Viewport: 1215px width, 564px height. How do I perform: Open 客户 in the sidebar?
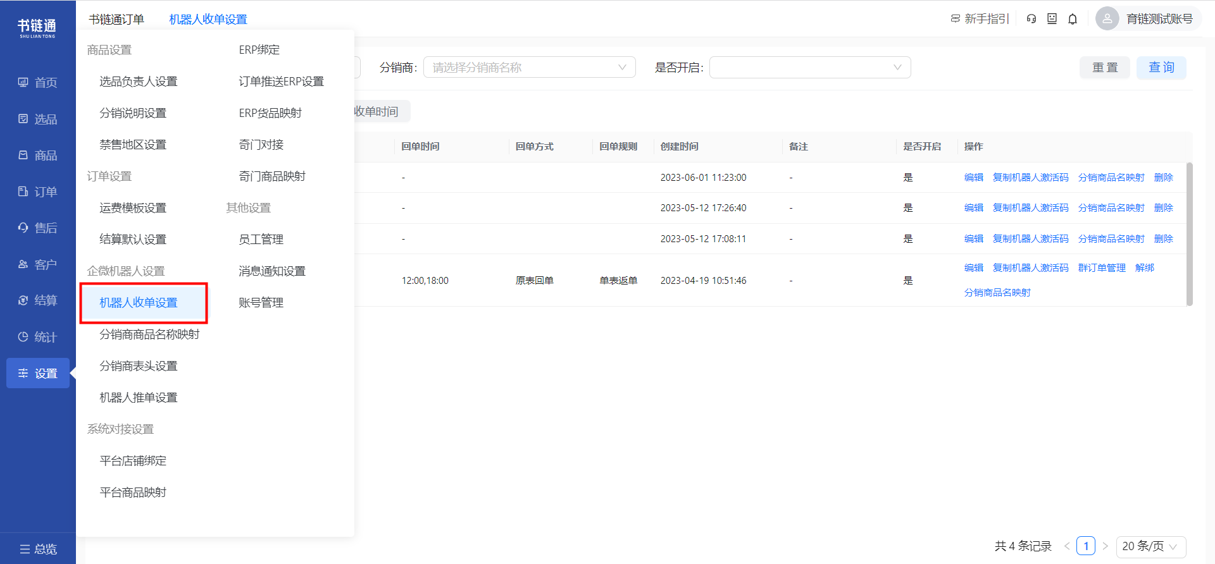[38, 264]
